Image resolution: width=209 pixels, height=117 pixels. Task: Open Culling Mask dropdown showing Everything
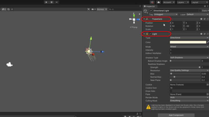point(189,100)
